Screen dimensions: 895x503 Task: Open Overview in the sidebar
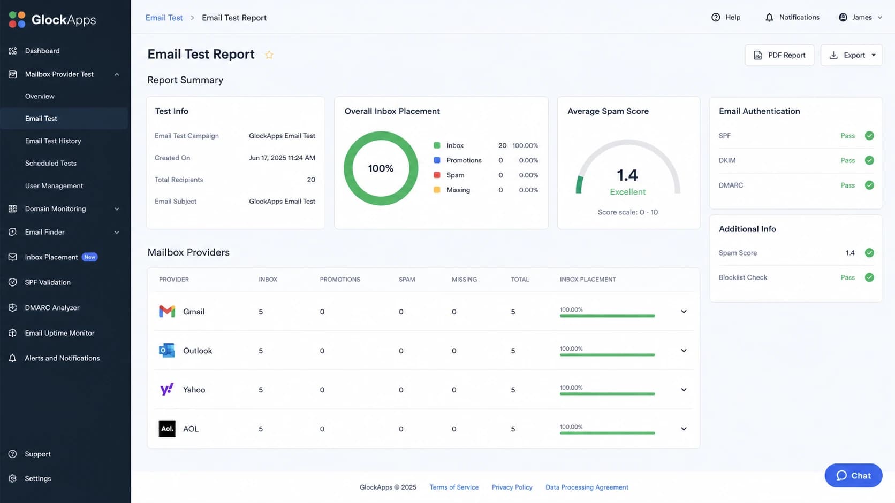40,96
